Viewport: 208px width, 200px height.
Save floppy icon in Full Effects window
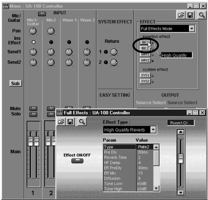pos(70,122)
